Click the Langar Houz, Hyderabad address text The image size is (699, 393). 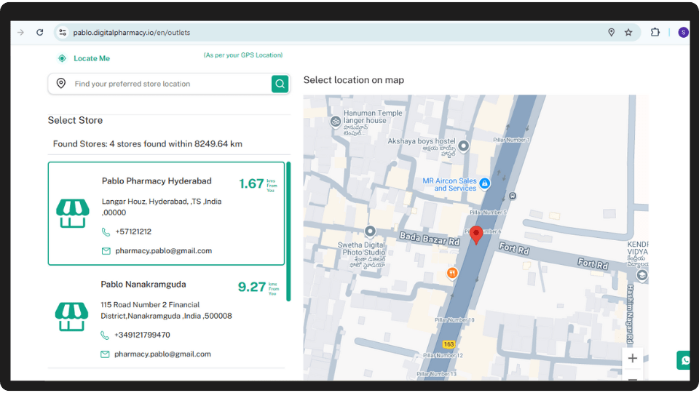click(x=162, y=207)
